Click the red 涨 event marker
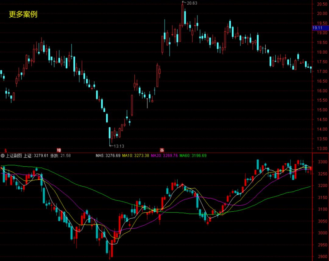Image resolution: width=329 pixels, height=261 pixels. click(162, 150)
